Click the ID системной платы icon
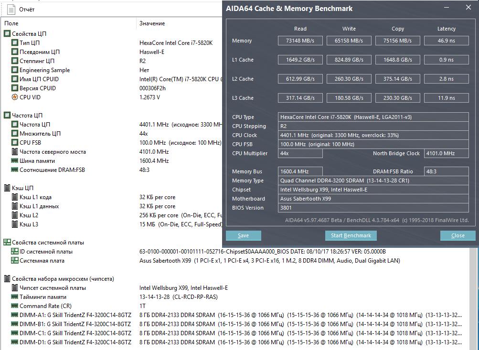 pyautogui.click(x=15, y=251)
